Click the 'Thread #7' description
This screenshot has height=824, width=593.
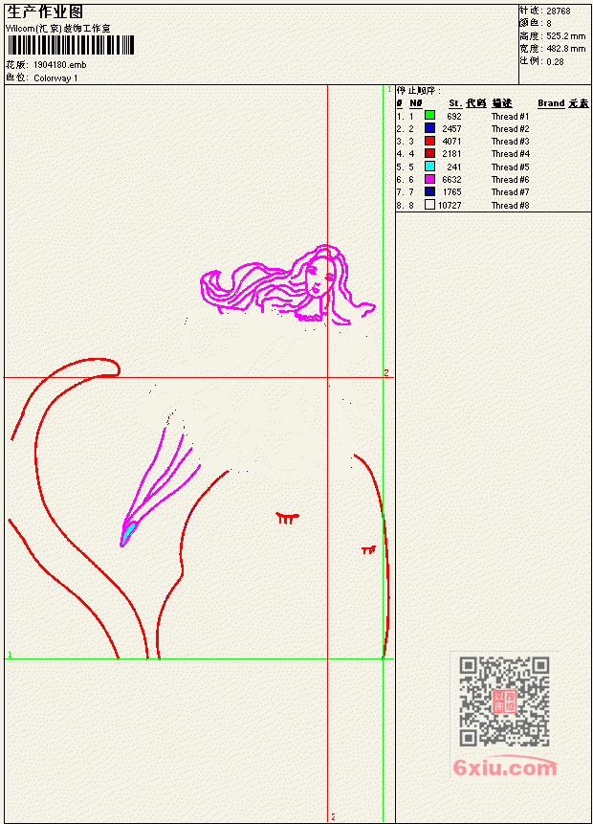[510, 192]
